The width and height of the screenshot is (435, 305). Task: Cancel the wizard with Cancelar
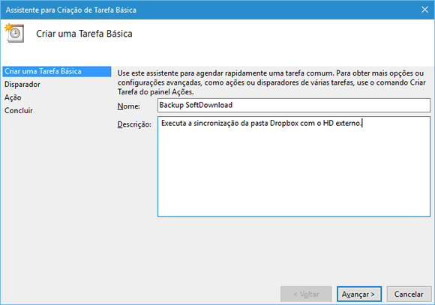409,294
